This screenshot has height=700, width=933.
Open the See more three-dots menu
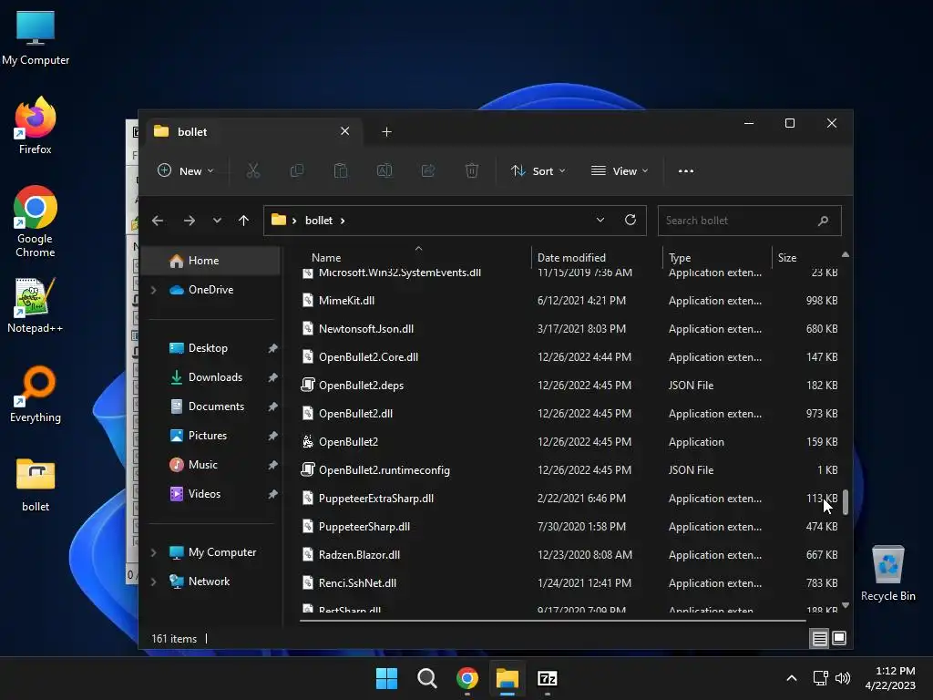(x=685, y=170)
